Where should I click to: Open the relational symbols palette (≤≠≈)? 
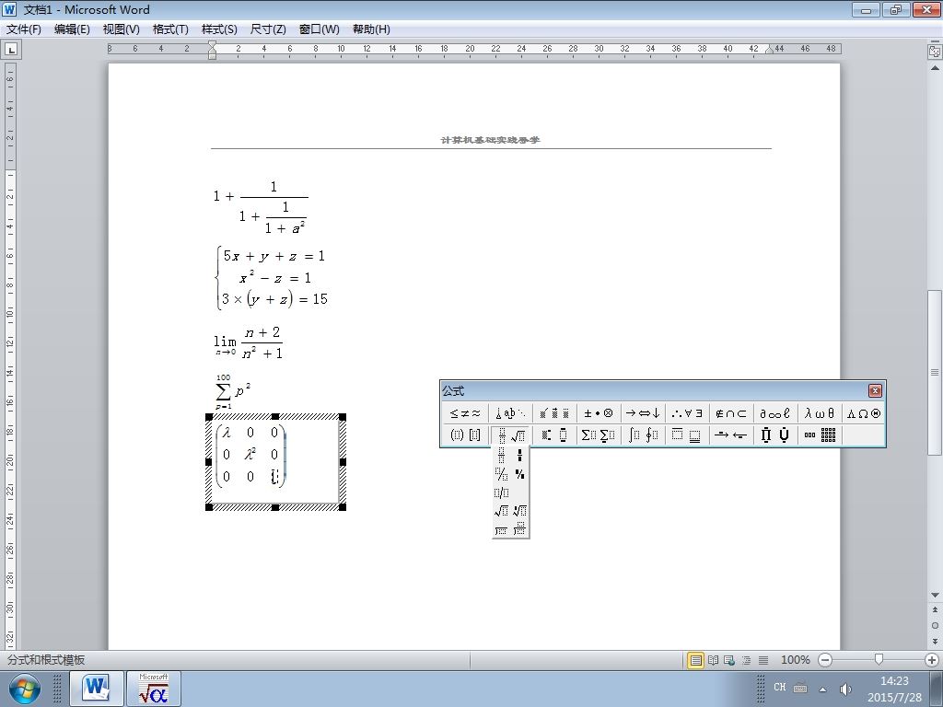click(465, 413)
